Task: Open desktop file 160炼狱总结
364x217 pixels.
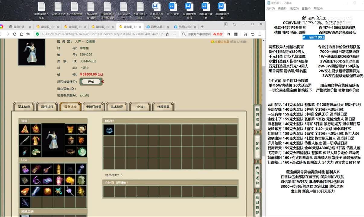Action: point(75,9)
